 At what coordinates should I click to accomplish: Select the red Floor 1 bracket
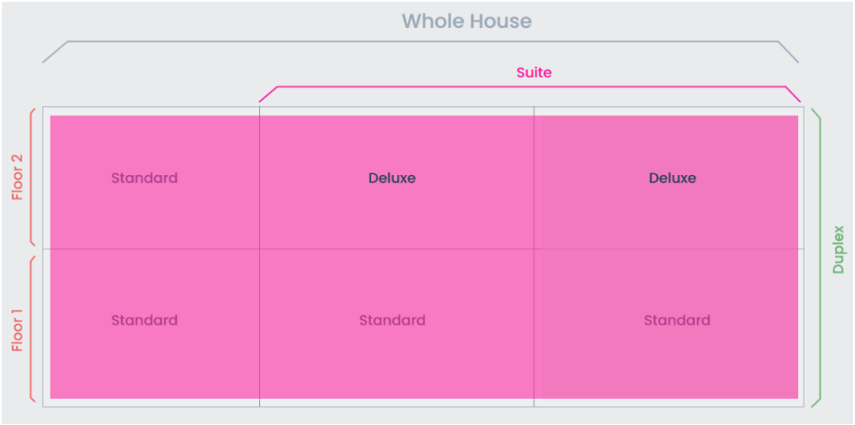[33, 328]
